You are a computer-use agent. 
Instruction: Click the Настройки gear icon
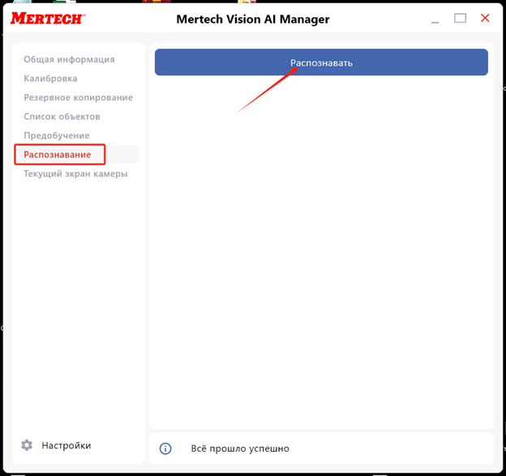(27, 445)
